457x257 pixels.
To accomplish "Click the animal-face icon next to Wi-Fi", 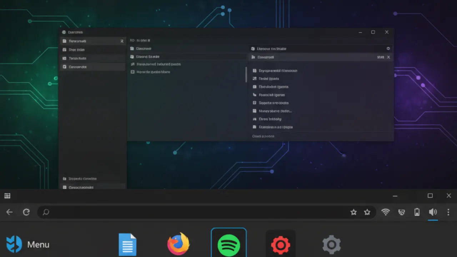I will [x=402, y=212].
